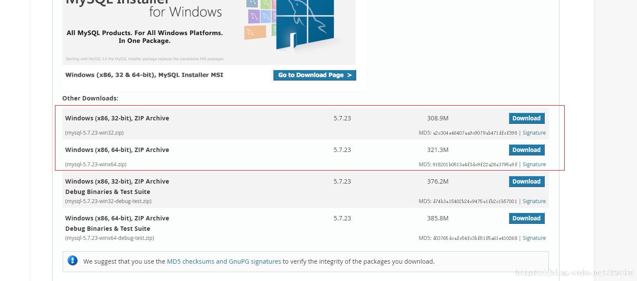This screenshot has width=637, height=281.
Task: Click the Other Downloads: heading
Action: click(x=90, y=98)
